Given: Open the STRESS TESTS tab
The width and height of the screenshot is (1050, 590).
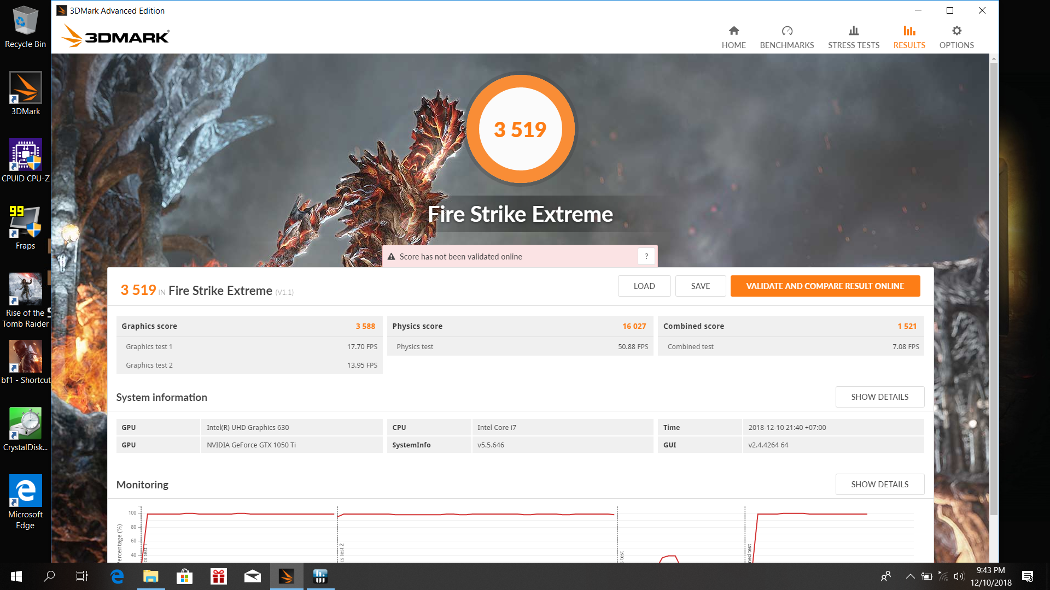Looking at the screenshot, I should pos(853,37).
